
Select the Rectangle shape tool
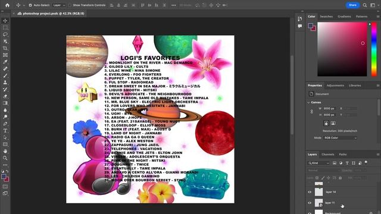5,144
